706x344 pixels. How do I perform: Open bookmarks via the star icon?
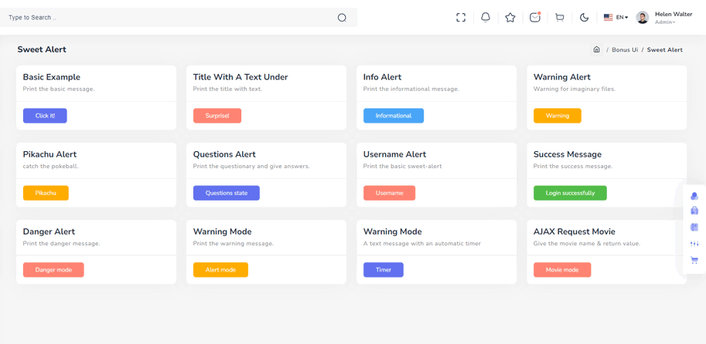pos(510,18)
